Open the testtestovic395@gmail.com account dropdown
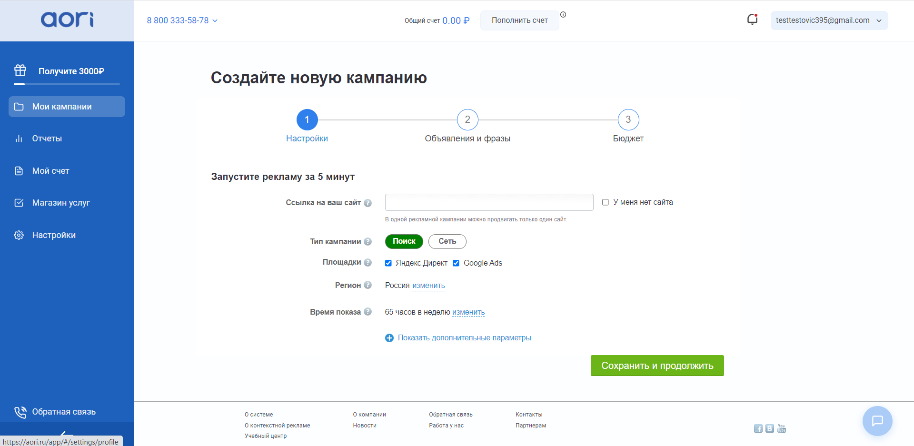 [829, 20]
